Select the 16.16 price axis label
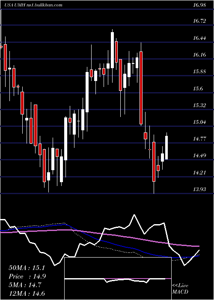214x300 pixels. coord(199,55)
